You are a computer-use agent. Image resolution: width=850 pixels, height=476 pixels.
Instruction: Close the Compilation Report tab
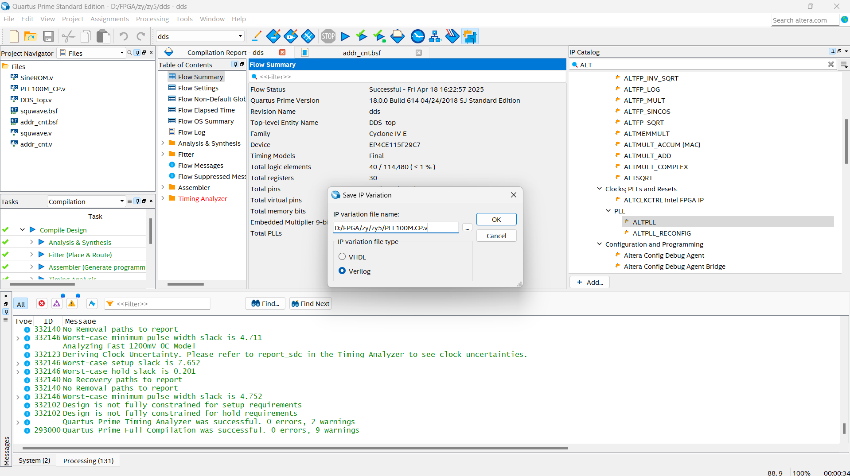[x=282, y=53]
